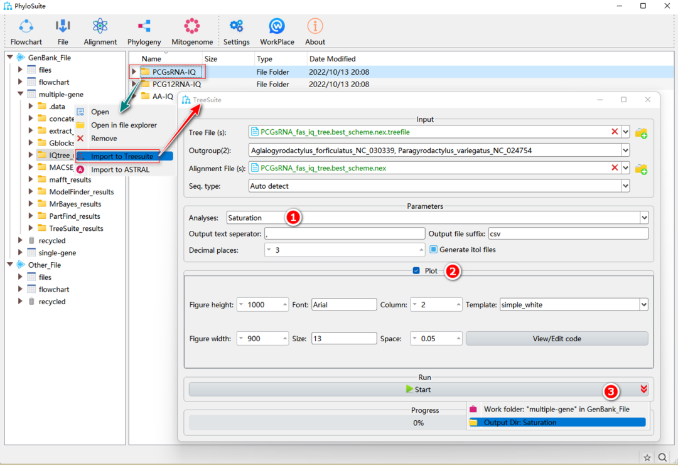Open the WorkPlace toolbar icon

click(x=277, y=27)
